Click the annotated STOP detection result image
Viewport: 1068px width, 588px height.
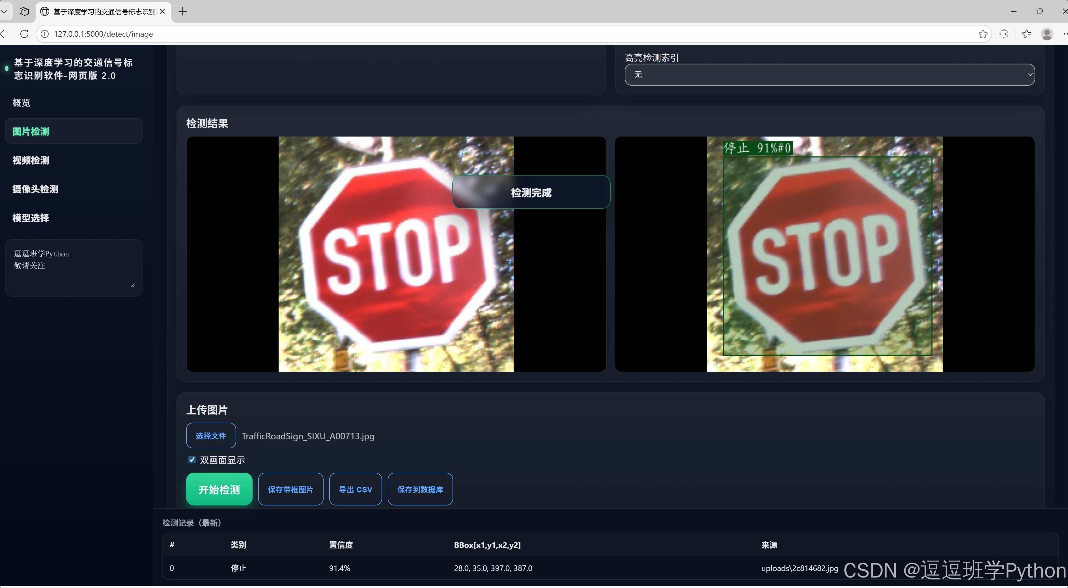point(824,254)
